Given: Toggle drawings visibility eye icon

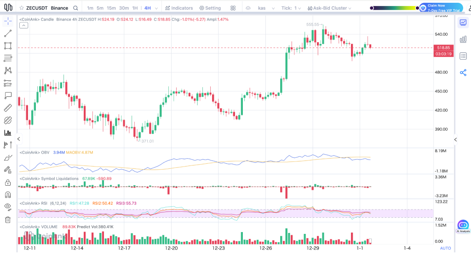Looking at the screenshot, I should pos(8,207).
